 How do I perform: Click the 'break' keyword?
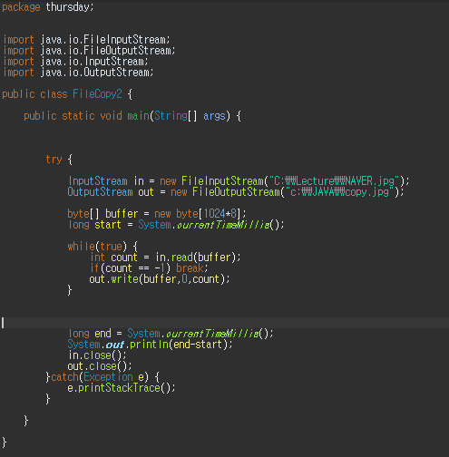[x=190, y=268]
